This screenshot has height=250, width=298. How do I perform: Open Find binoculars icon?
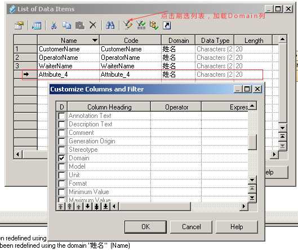tap(110, 25)
